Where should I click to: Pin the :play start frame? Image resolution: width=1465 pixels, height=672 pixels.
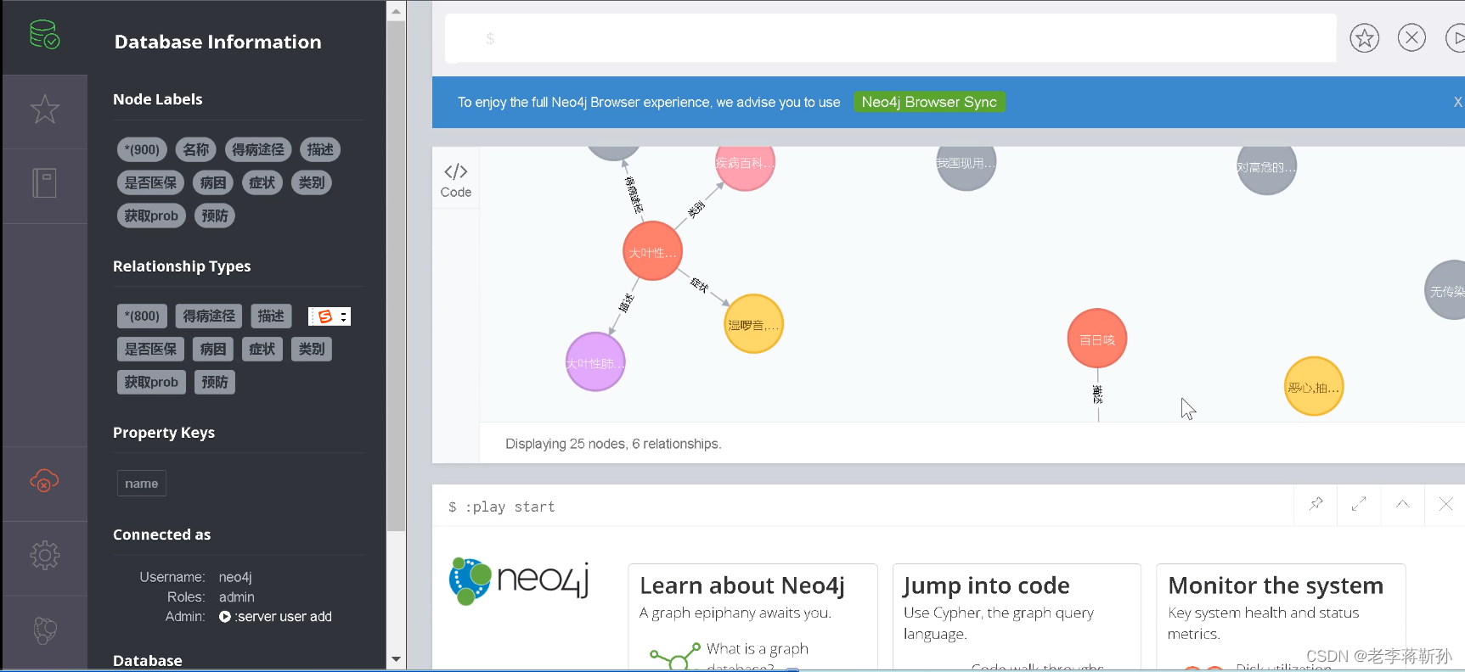pyautogui.click(x=1316, y=504)
